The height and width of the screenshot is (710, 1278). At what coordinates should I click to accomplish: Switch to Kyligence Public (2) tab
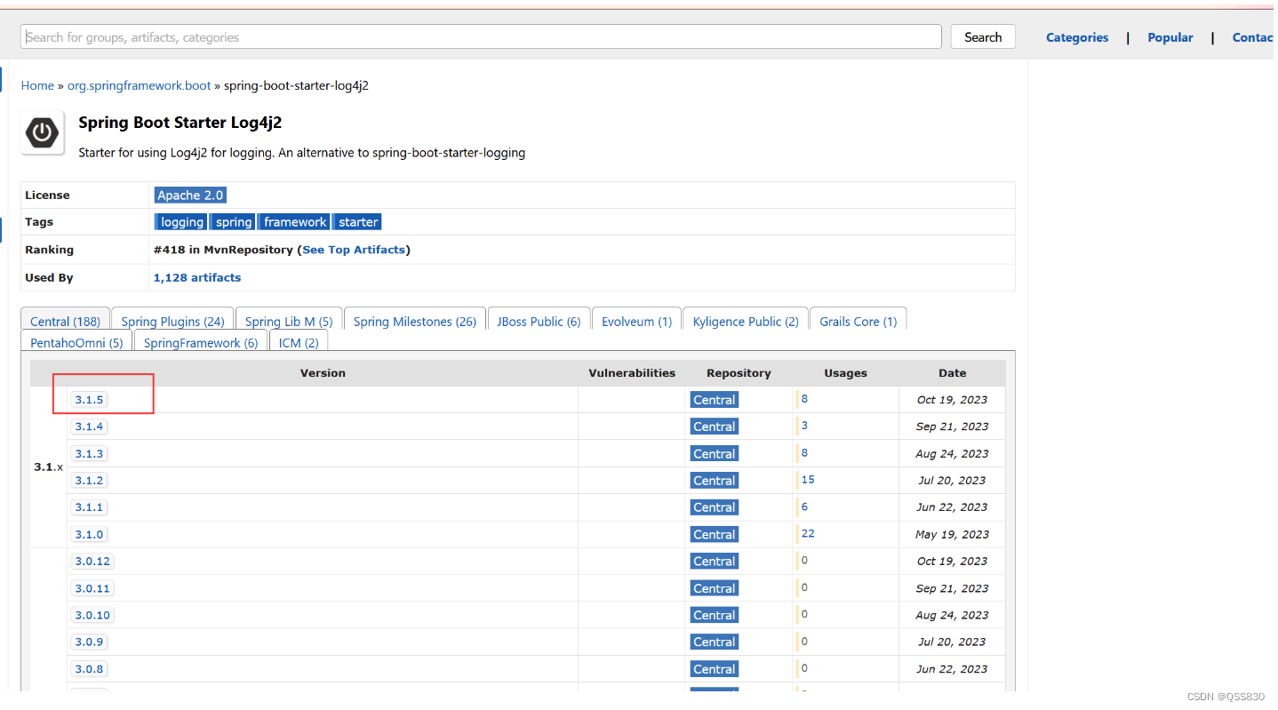pyautogui.click(x=746, y=321)
